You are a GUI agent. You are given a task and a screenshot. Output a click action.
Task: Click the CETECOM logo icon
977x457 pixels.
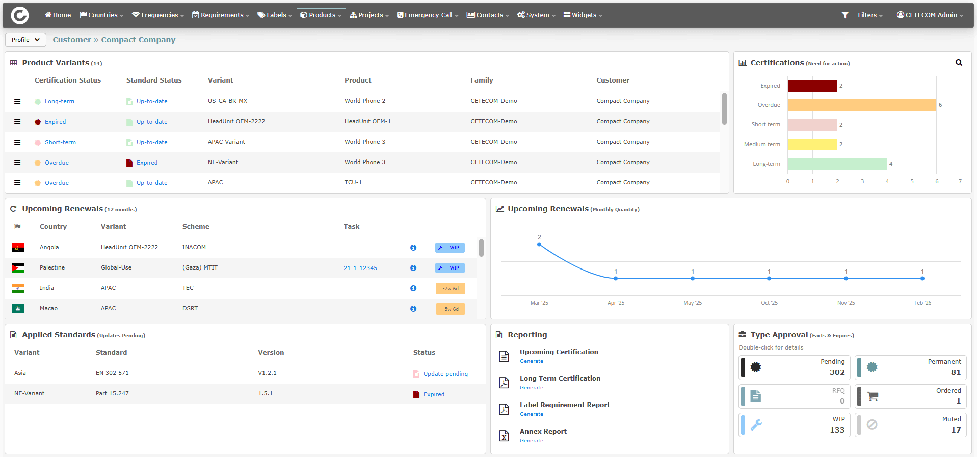tap(20, 15)
